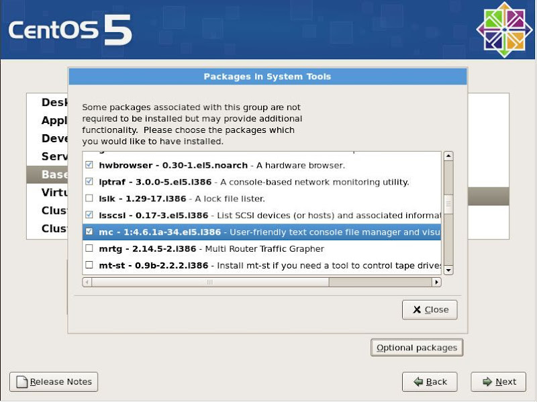Viewport: 537px width, 402px height.
Task: Enable the mrtg package checkbox
Action: [x=89, y=249]
